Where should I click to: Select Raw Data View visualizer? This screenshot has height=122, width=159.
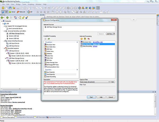pos(50,47)
